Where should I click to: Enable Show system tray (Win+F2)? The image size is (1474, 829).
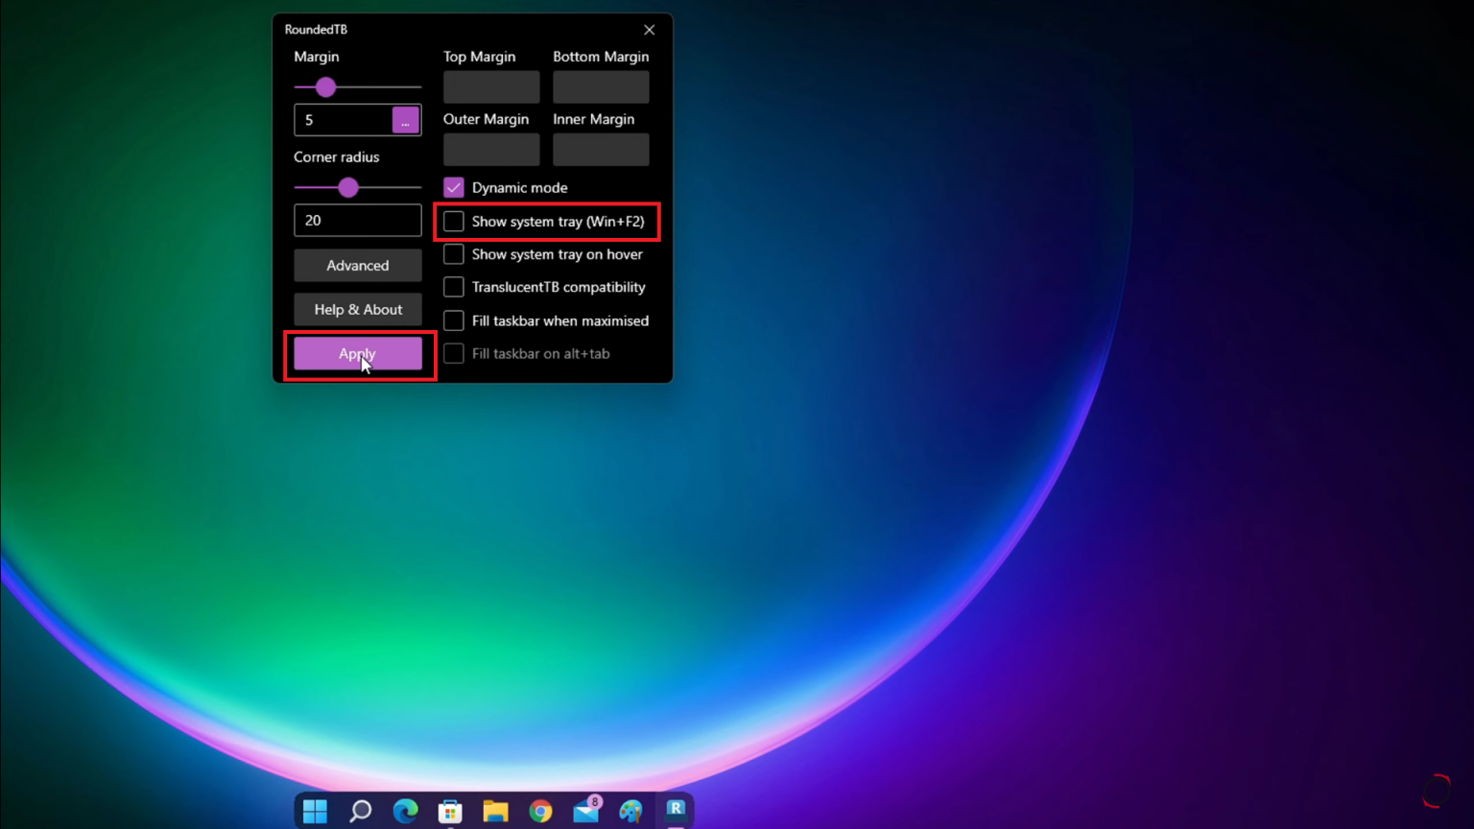click(453, 222)
